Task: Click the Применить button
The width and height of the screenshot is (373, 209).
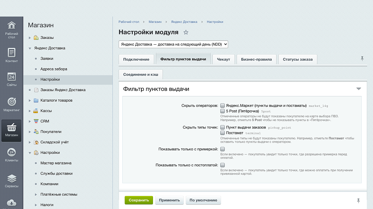Action: (x=169, y=200)
